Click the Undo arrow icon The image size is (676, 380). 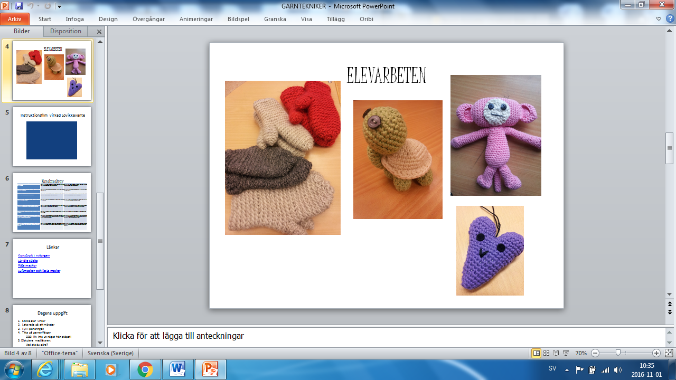31,6
